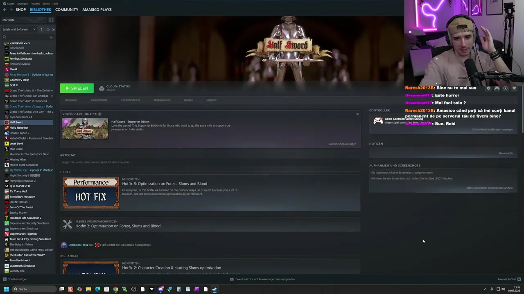Screen dimensions: 524x294
Task: Open game settings gear icon
Action: 488,88
